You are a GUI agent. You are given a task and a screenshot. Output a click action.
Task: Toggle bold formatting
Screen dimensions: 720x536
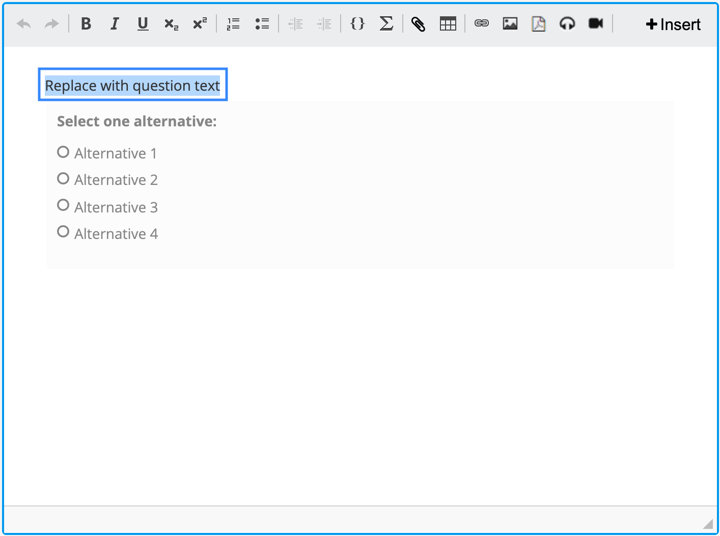click(86, 24)
